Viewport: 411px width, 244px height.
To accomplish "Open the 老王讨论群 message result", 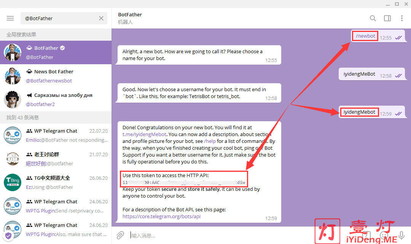I will [56, 159].
